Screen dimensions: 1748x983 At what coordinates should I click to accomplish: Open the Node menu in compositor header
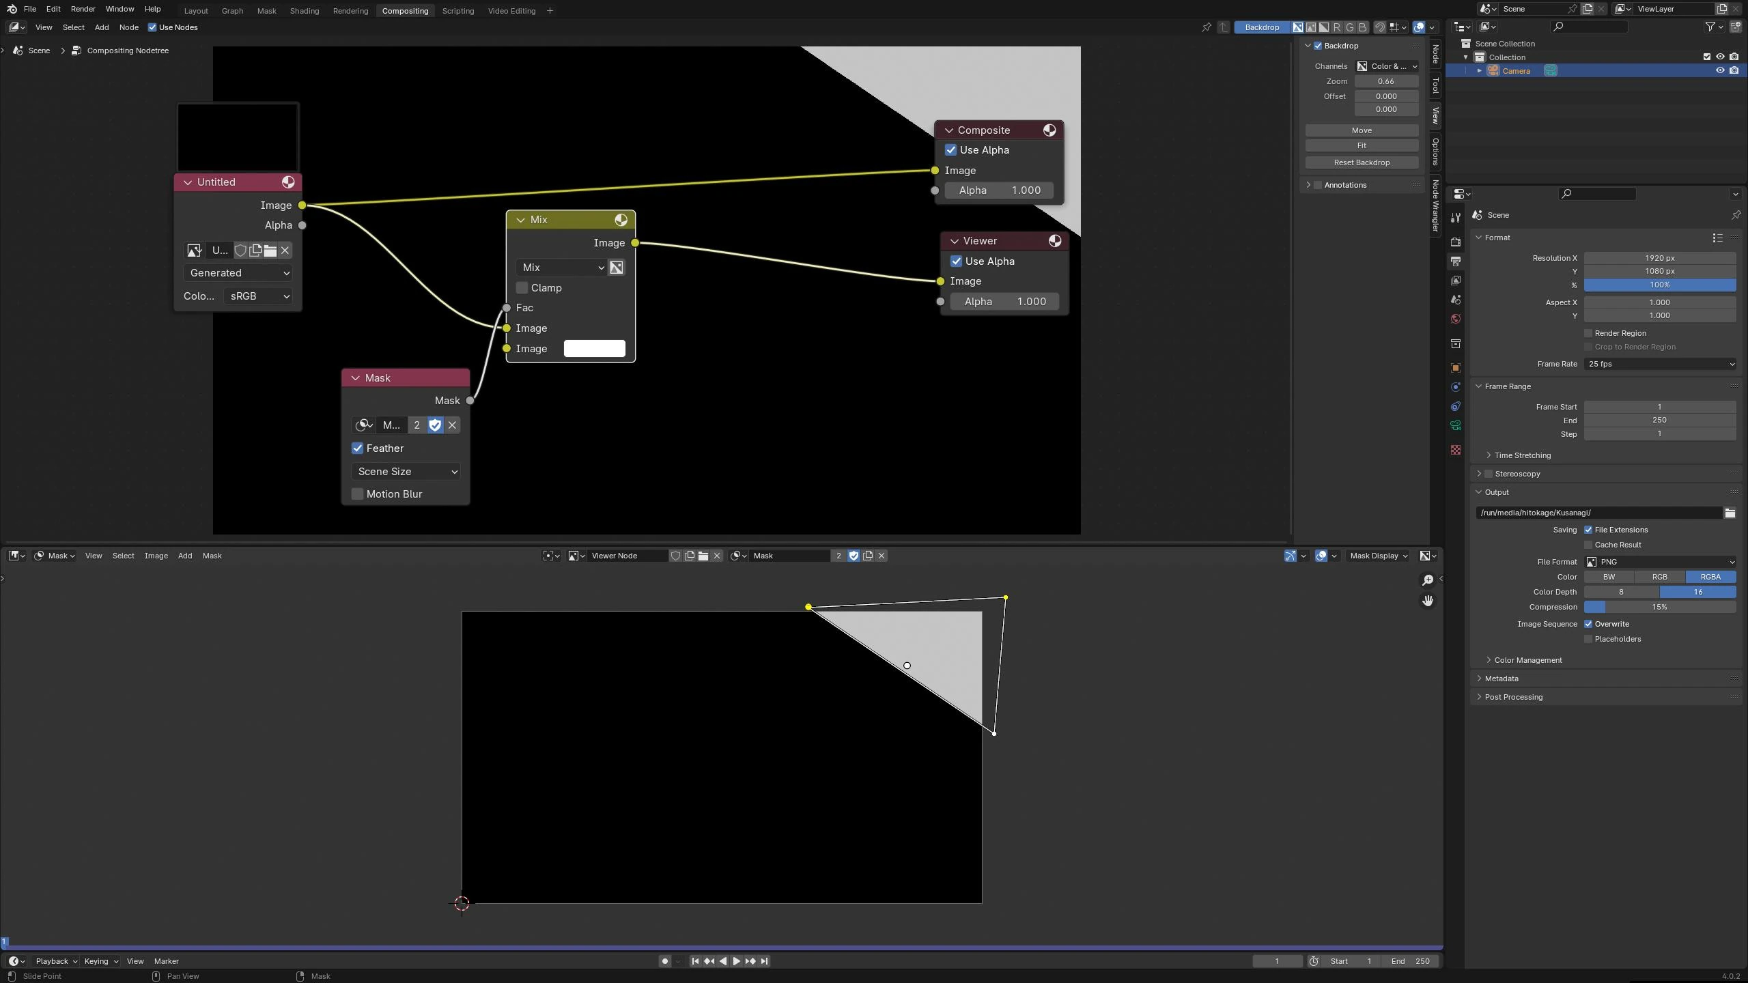(128, 27)
